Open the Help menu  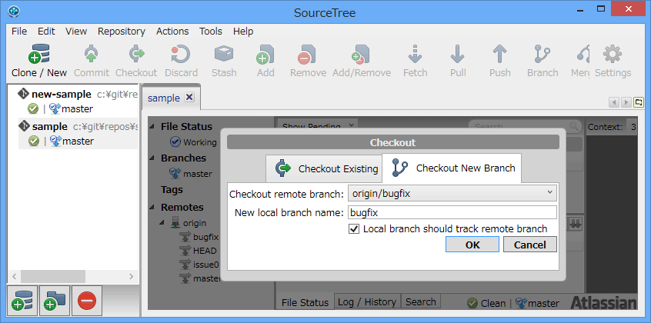point(243,31)
